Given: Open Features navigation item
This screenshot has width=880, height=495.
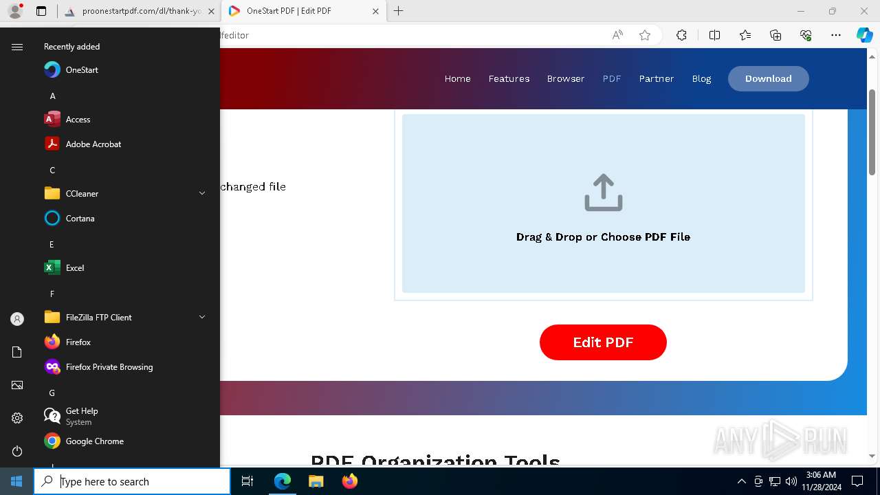Looking at the screenshot, I should (509, 79).
